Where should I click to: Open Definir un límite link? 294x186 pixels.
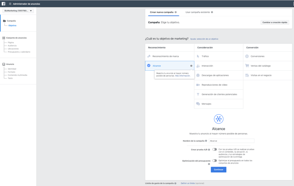188,184
